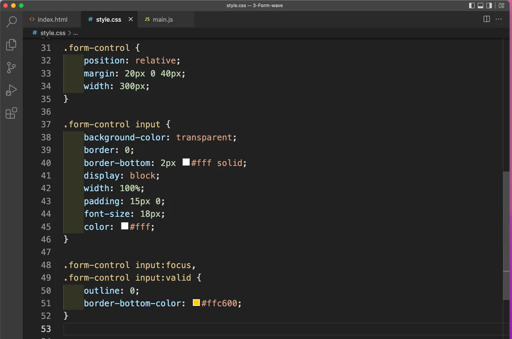The image size is (512, 339).
Task: Click '.form-control' selector on line 31
Action: pyautogui.click(x=97, y=48)
